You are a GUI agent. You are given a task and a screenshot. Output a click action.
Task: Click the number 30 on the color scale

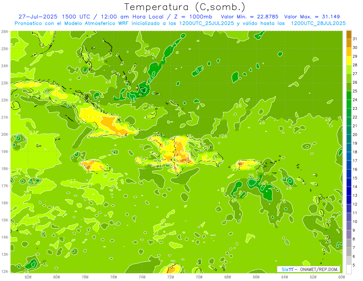click(355, 48)
